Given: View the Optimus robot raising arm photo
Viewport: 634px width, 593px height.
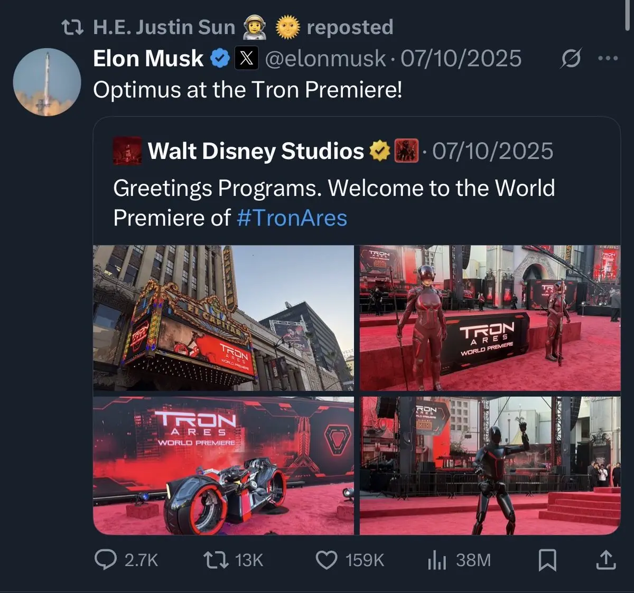Looking at the screenshot, I should [x=490, y=466].
